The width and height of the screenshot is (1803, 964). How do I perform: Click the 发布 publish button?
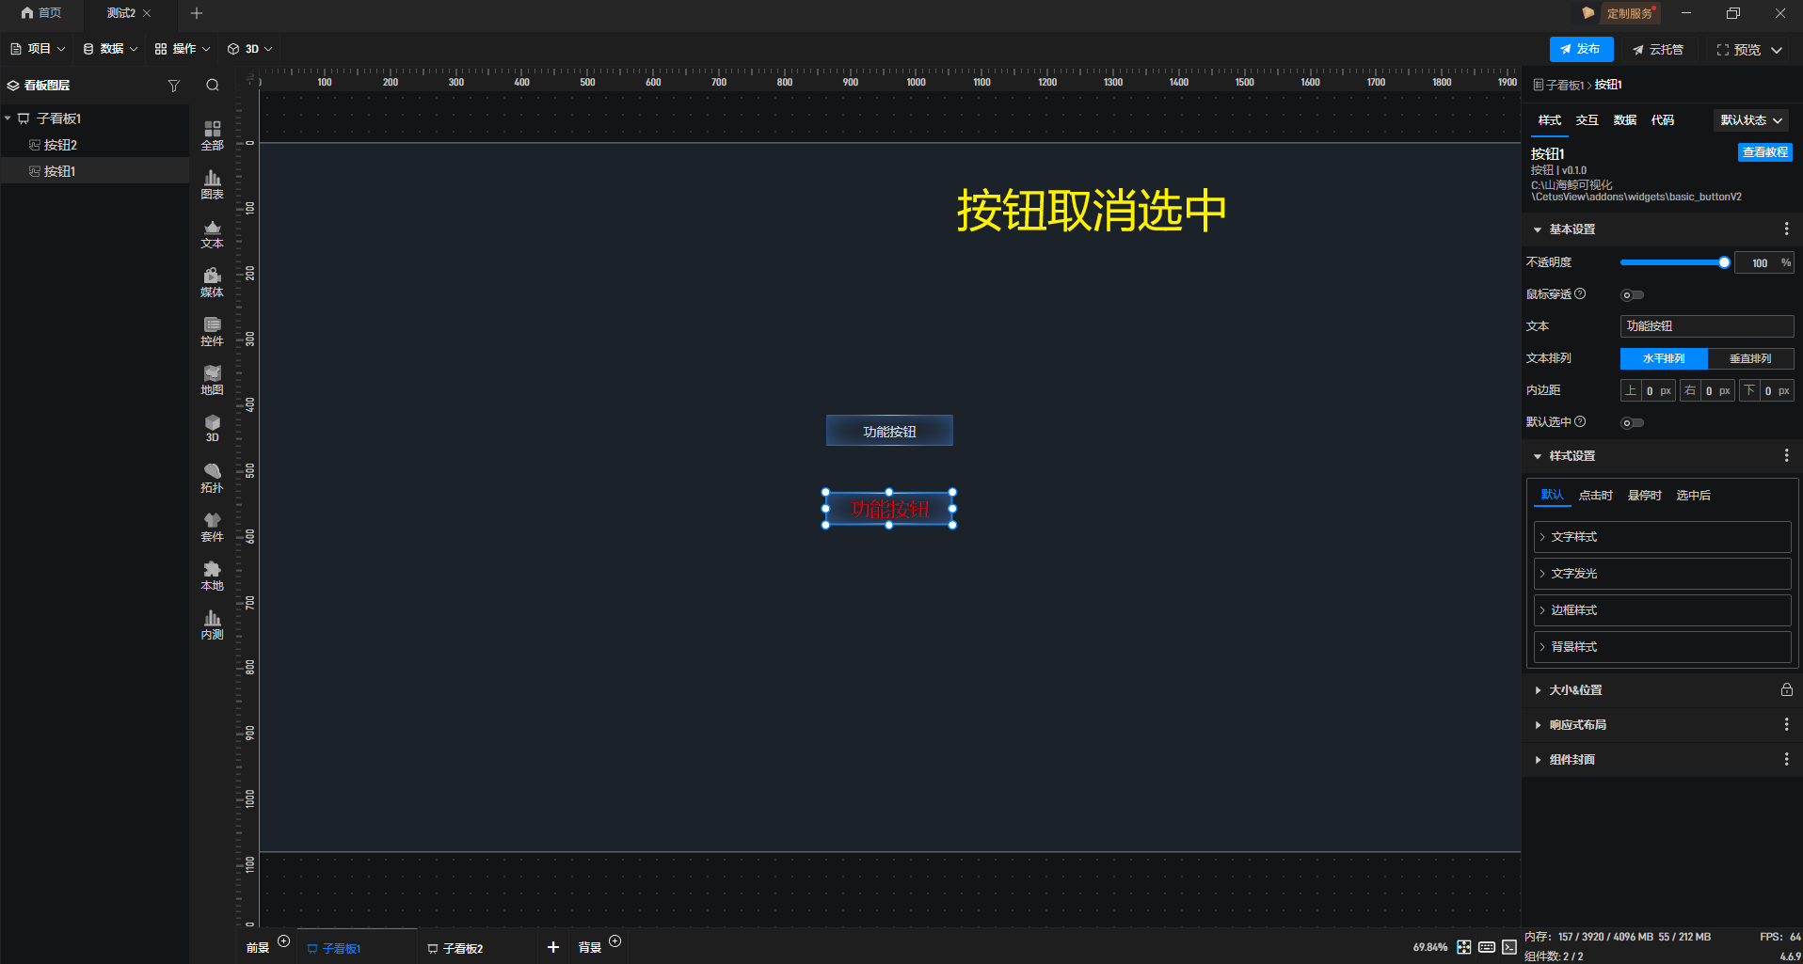click(x=1582, y=49)
